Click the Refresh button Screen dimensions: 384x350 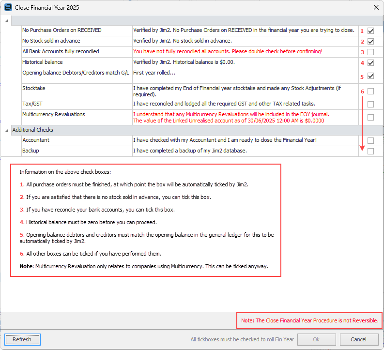click(x=22, y=339)
